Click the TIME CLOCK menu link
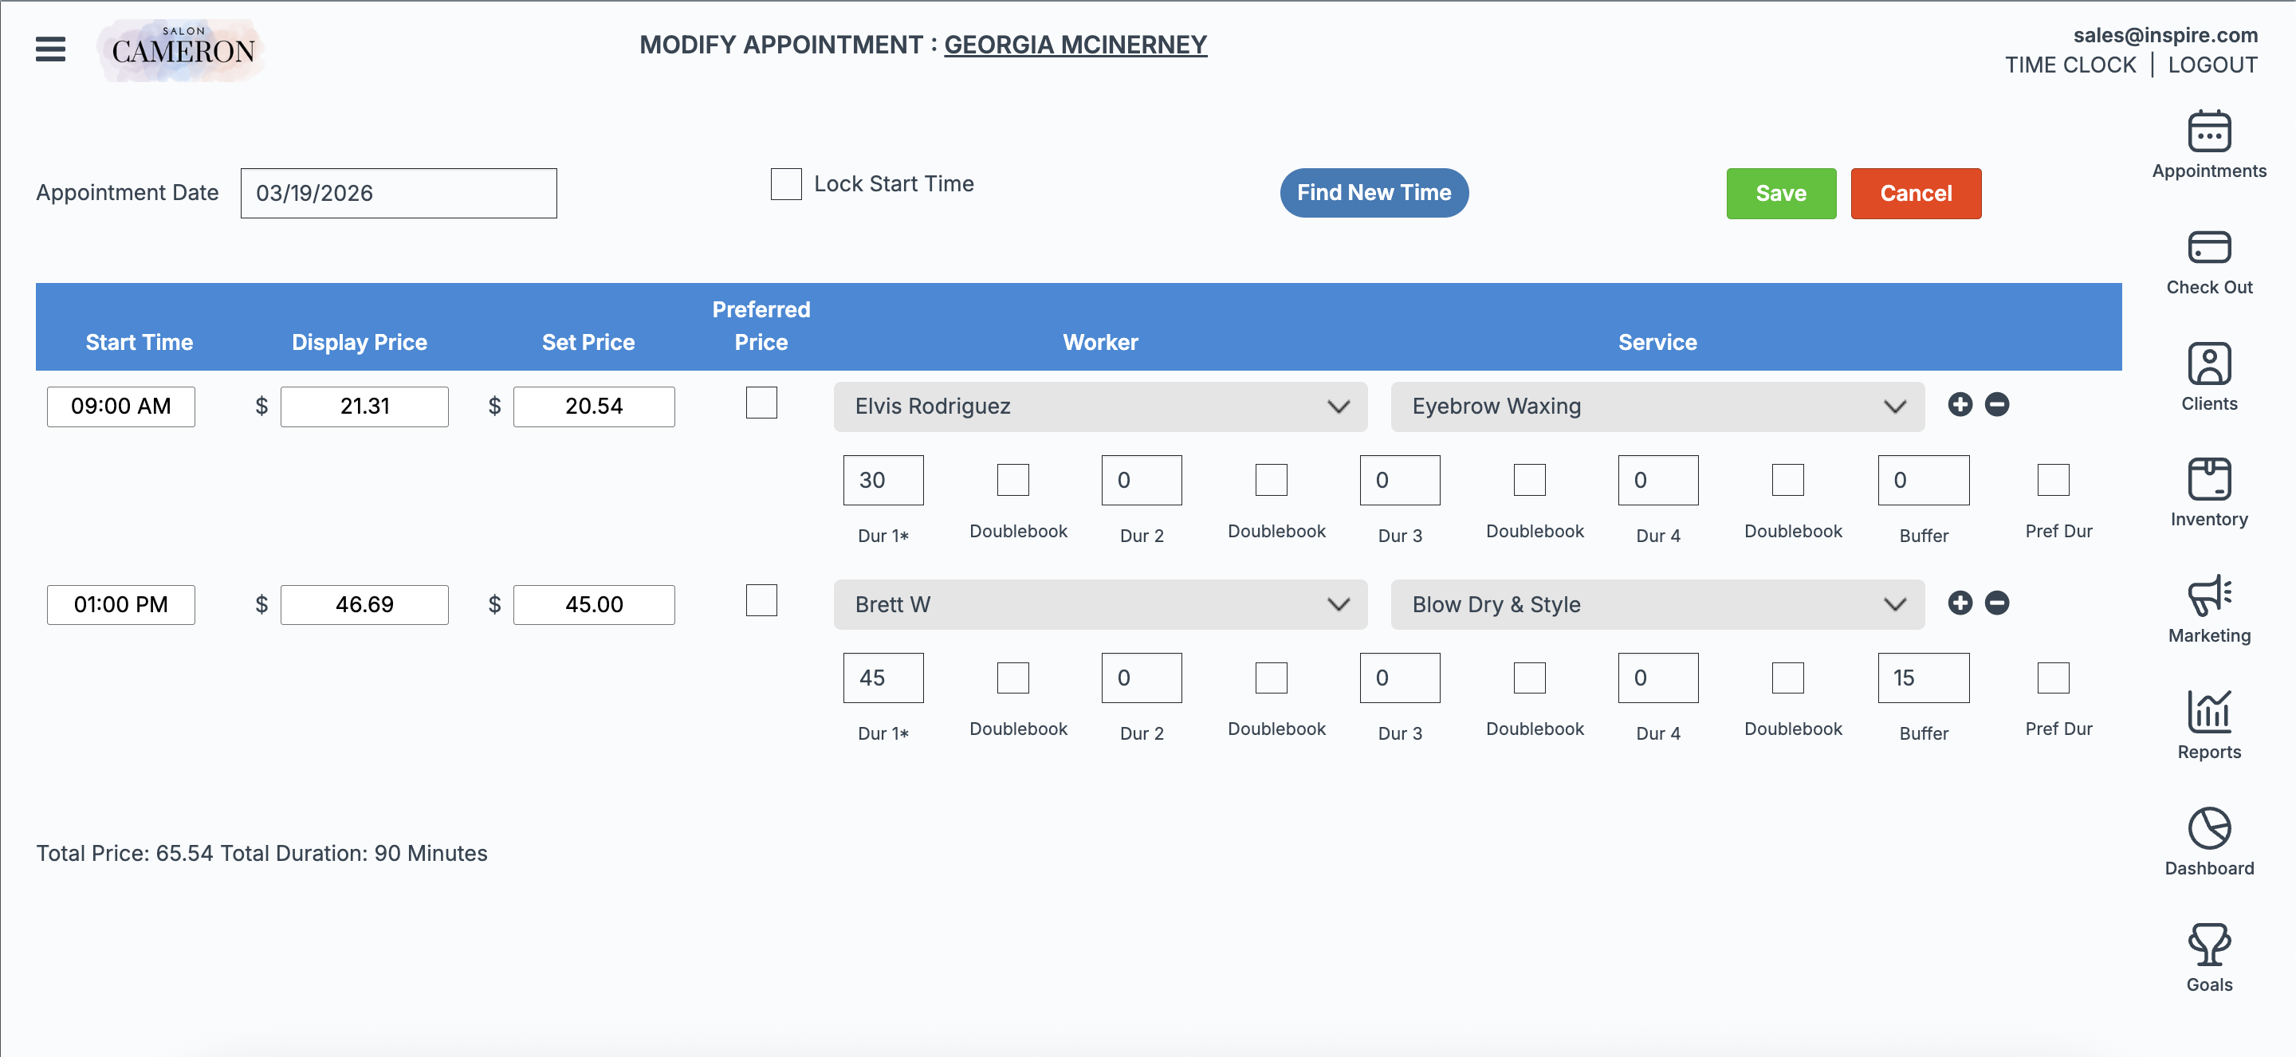The width and height of the screenshot is (2296, 1057). tap(2070, 65)
